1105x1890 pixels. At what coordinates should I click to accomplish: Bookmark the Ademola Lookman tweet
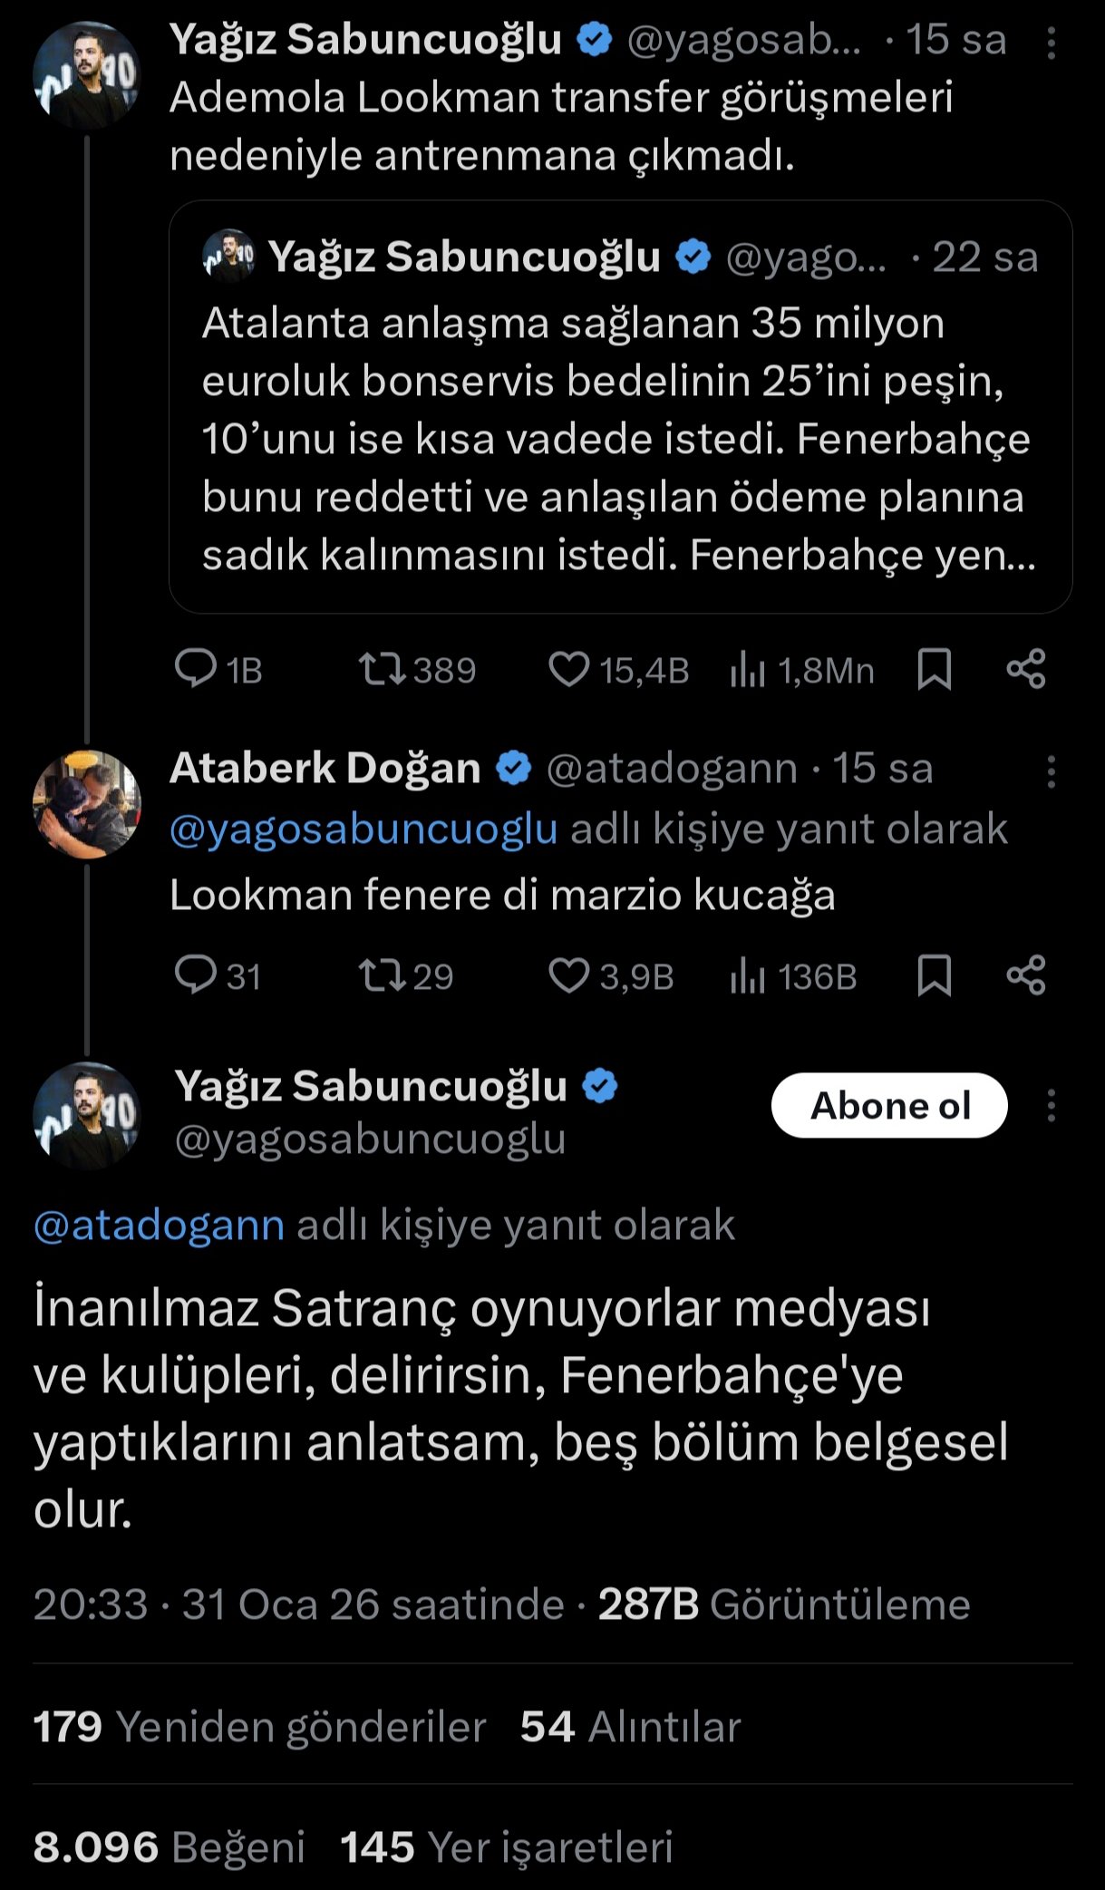click(935, 670)
